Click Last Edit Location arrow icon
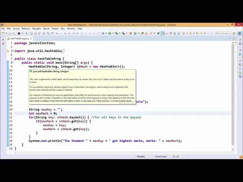 pyautogui.click(x=197, y=33)
